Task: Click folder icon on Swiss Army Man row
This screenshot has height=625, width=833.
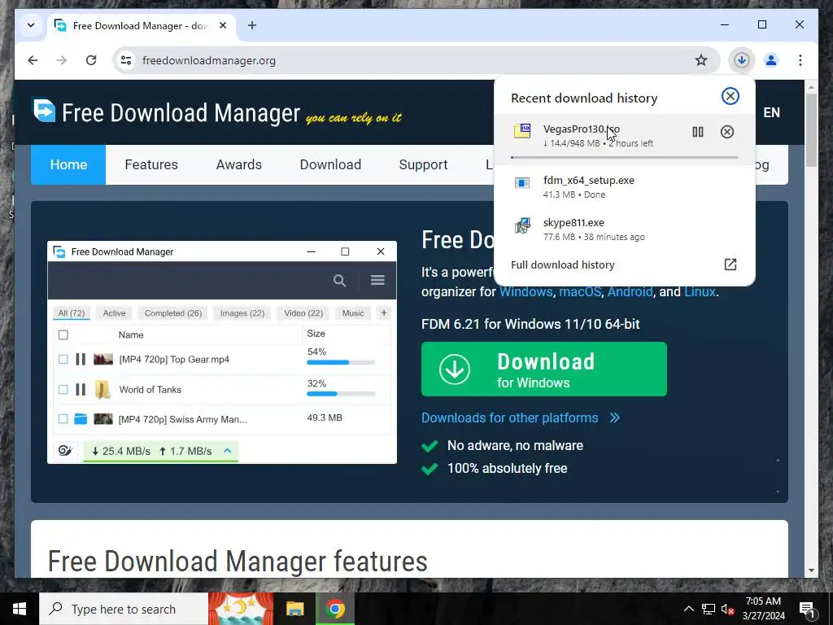Action: (81, 419)
